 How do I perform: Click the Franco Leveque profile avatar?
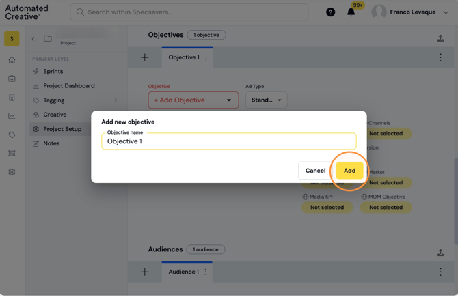pyautogui.click(x=379, y=12)
